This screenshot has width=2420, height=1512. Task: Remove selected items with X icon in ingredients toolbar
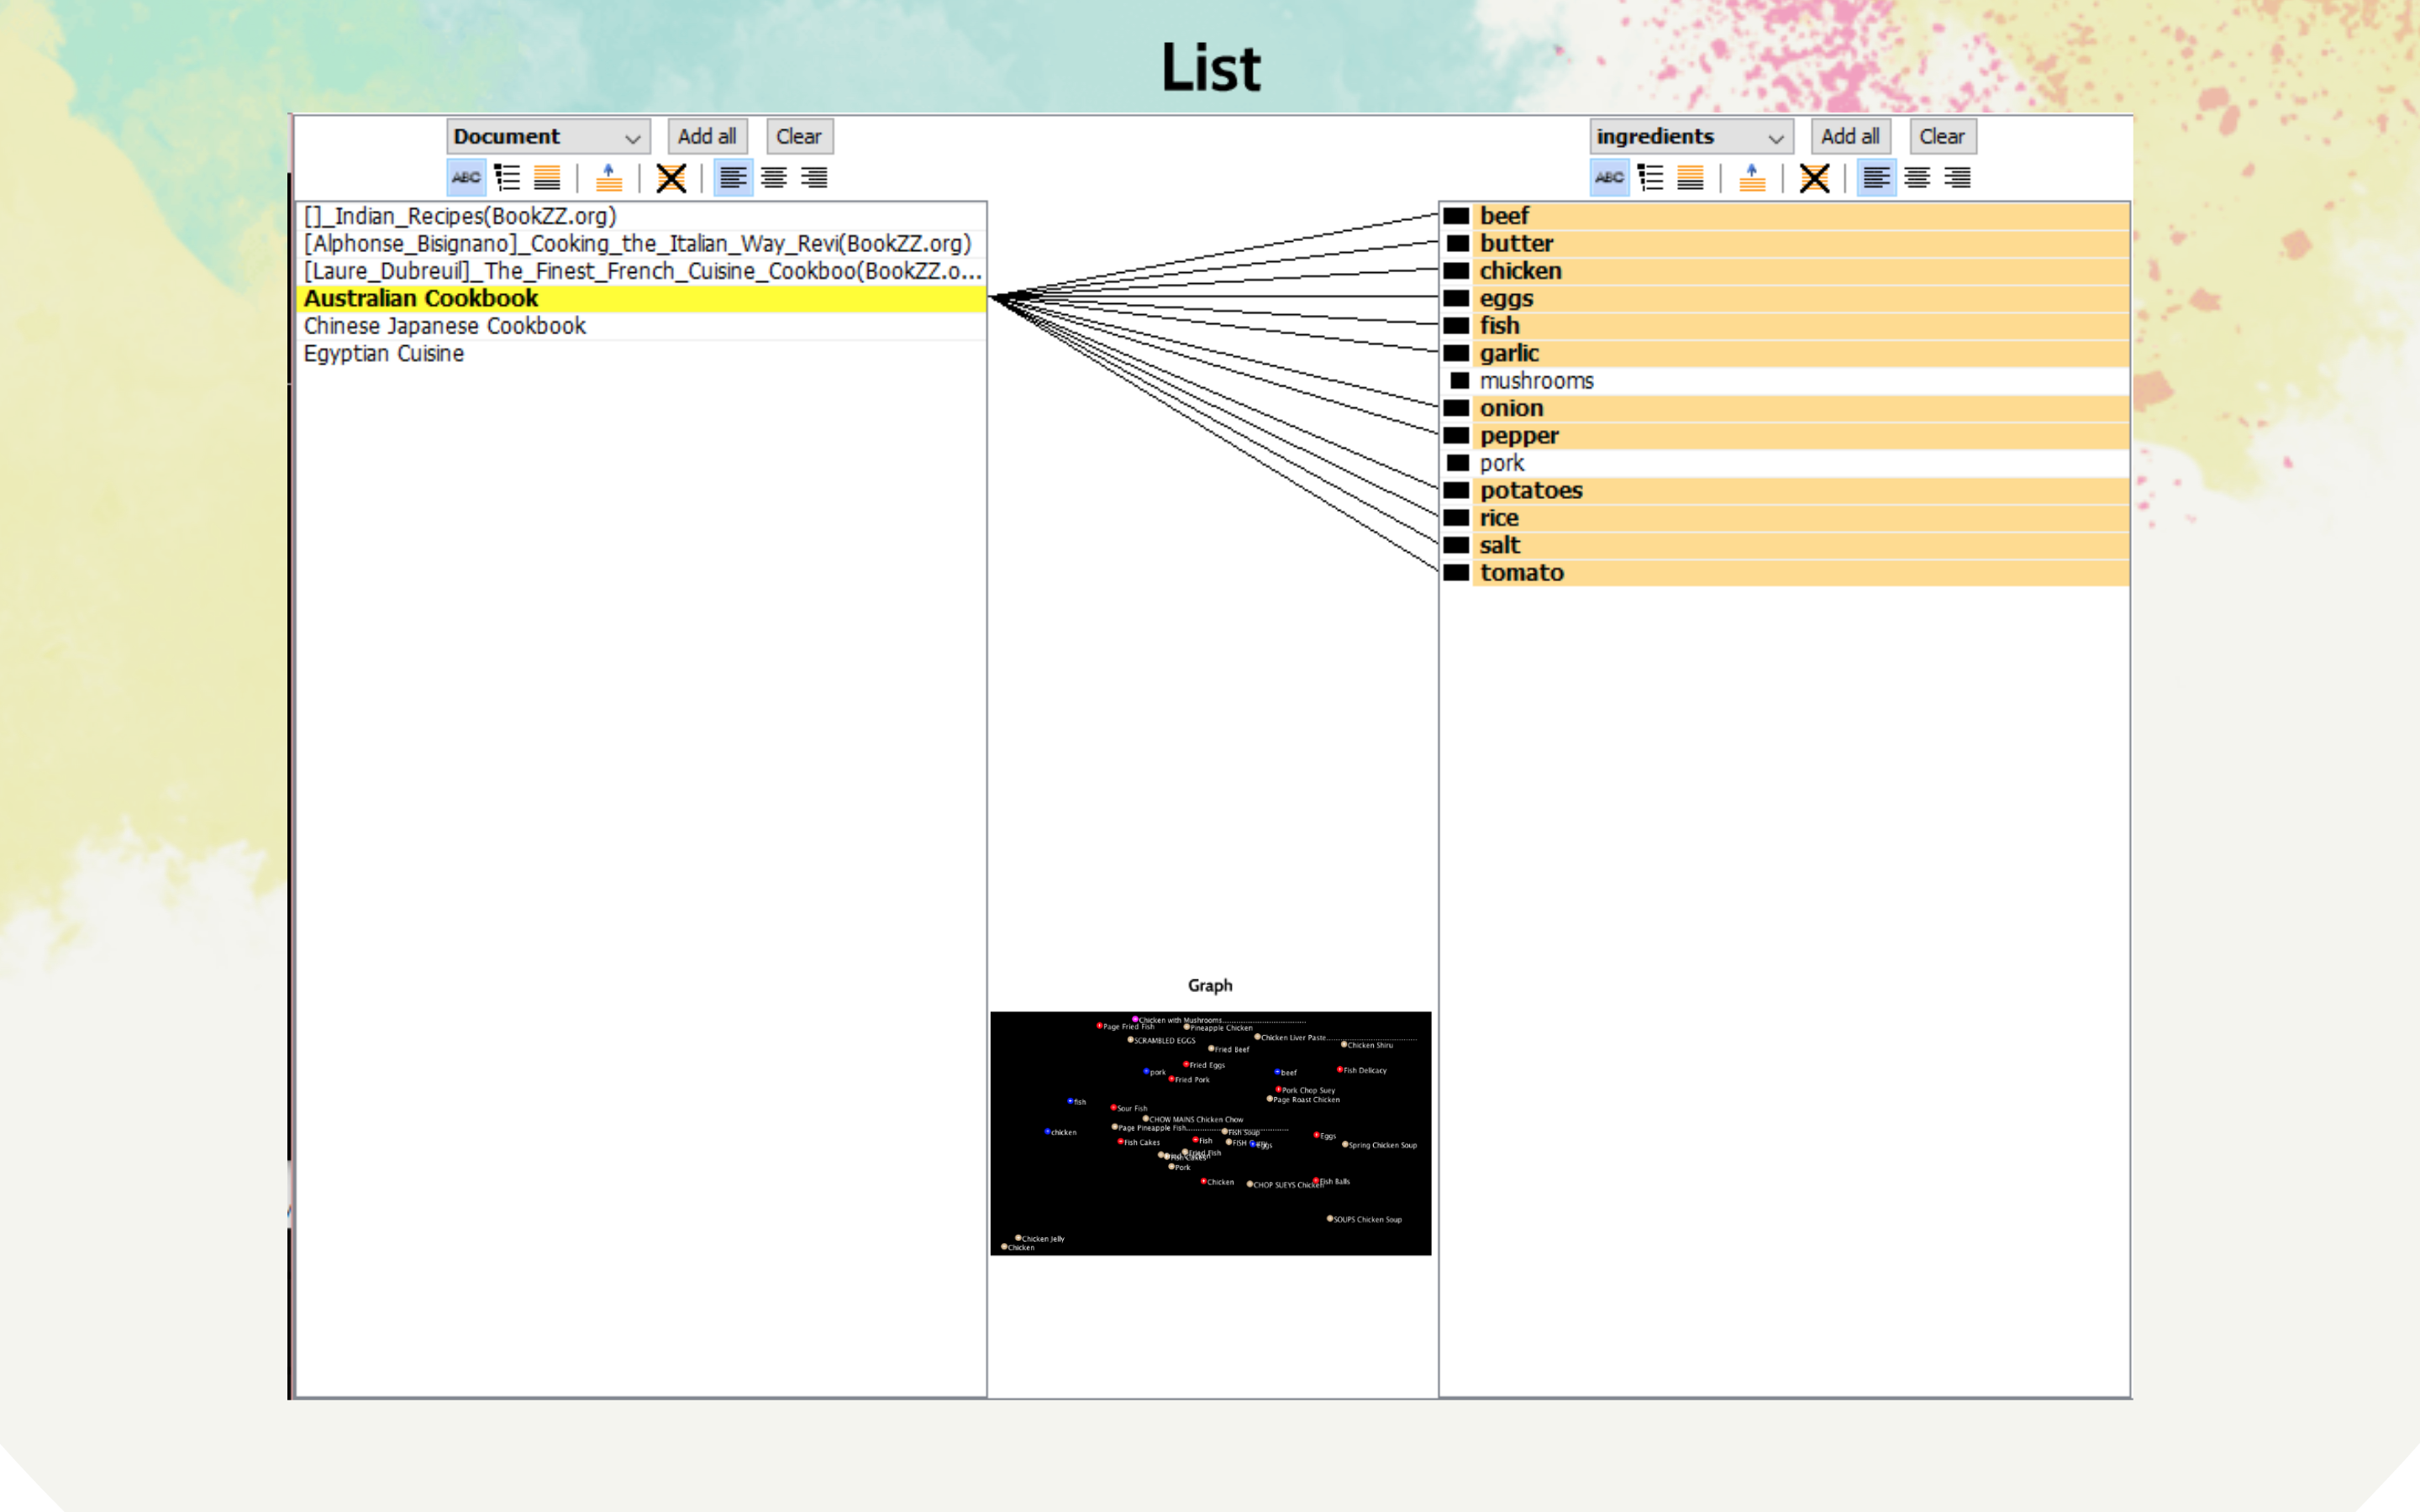point(1814,178)
